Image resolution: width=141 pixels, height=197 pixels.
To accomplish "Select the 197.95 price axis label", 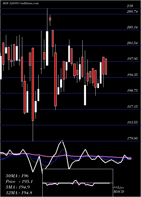I will 132,59.
